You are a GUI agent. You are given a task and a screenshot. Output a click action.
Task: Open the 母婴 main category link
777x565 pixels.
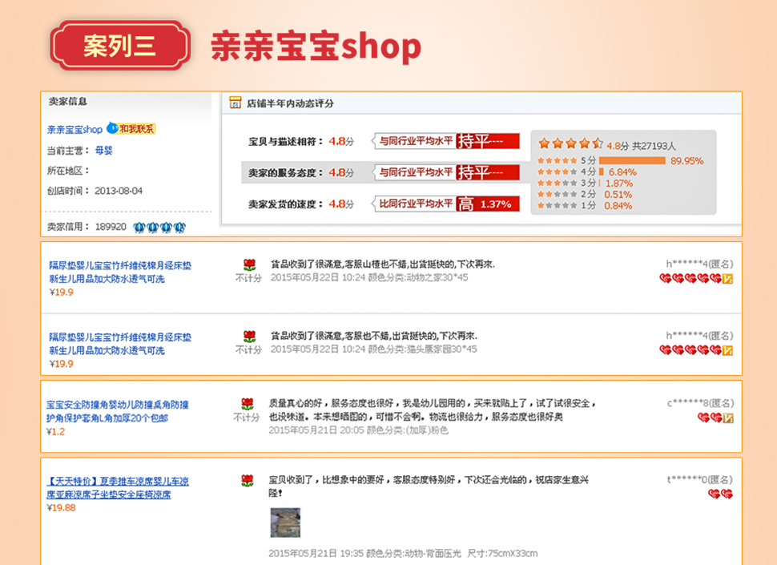click(104, 150)
